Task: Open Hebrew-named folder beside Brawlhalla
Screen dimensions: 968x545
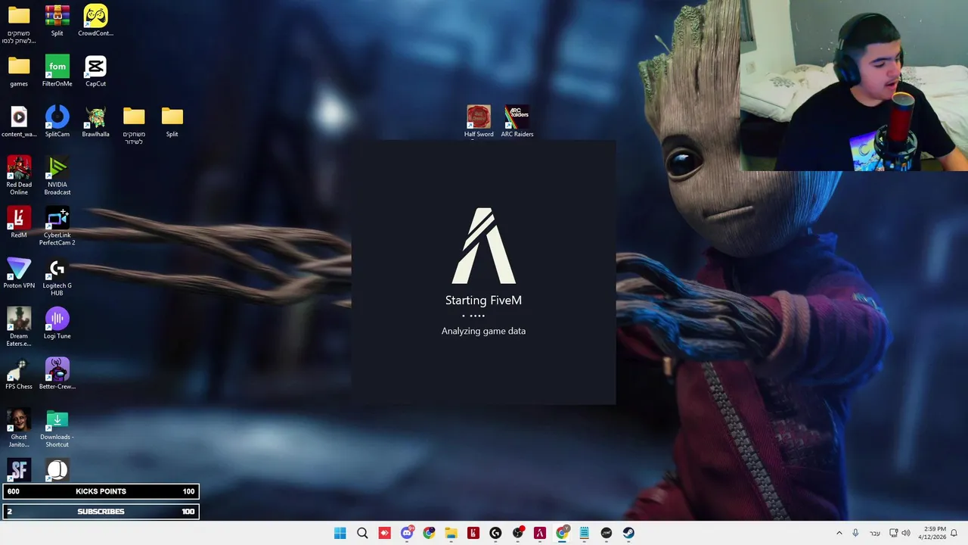Action: coord(134,125)
